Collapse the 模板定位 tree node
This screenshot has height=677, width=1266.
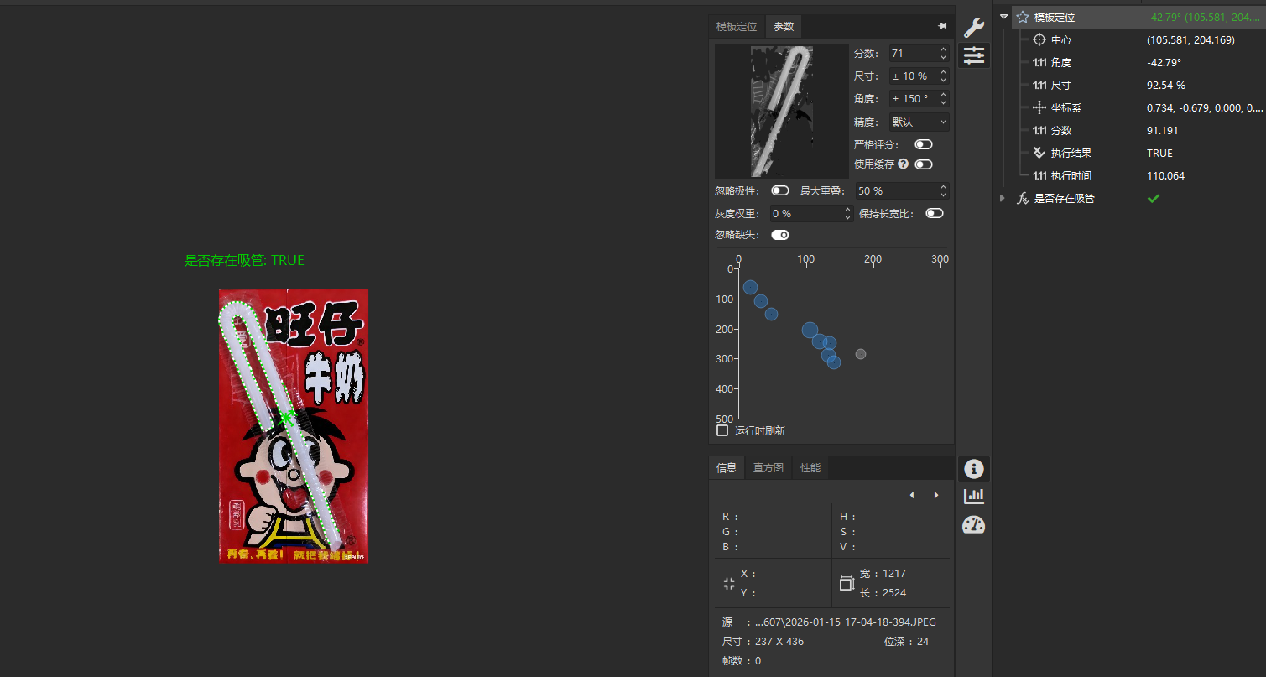(1003, 16)
